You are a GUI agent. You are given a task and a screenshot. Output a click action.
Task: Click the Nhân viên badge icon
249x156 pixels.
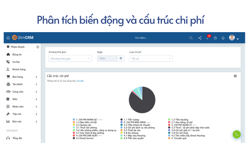(x=8, y=106)
